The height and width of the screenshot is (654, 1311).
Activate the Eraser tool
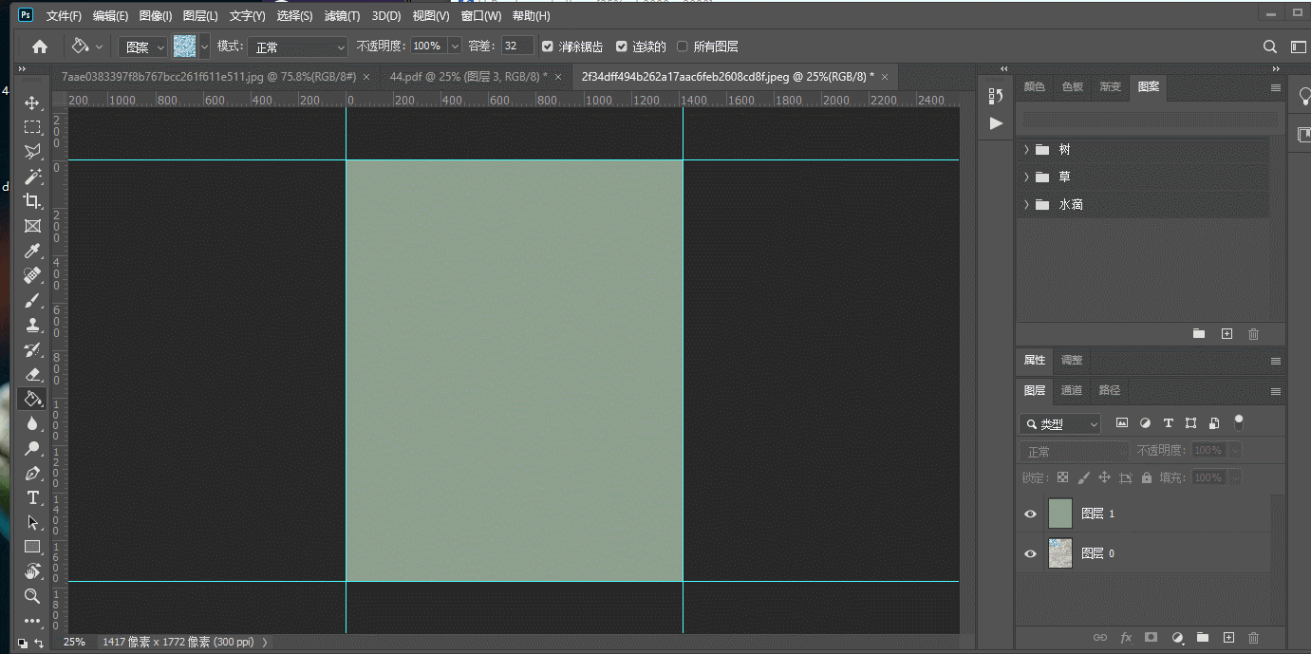(32, 374)
